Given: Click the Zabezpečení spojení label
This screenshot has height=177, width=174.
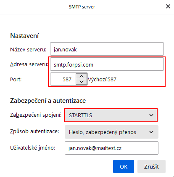Looking at the screenshot, I should pos(36,115).
